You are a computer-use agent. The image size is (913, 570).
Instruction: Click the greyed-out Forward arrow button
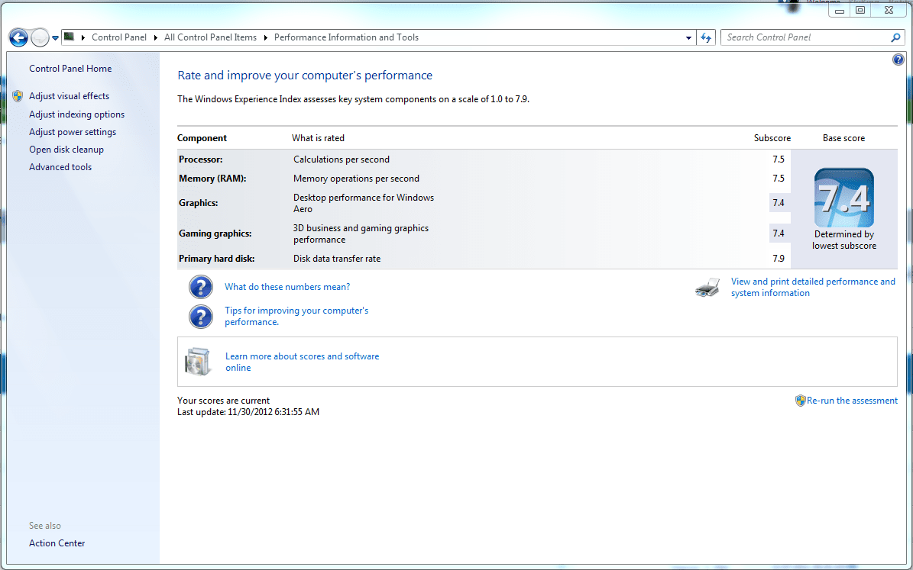pos(40,38)
